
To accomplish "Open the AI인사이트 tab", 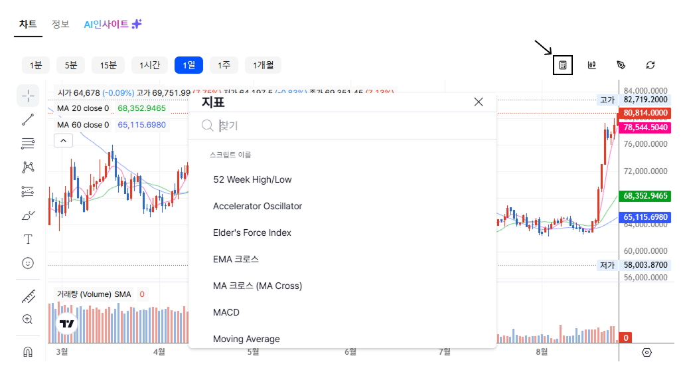I will pos(113,24).
